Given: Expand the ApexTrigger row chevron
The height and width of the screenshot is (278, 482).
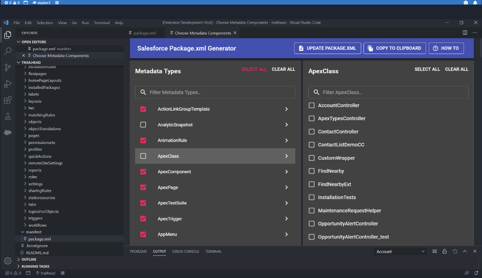Looking at the screenshot, I should pyautogui.click(x=286, y=219).
